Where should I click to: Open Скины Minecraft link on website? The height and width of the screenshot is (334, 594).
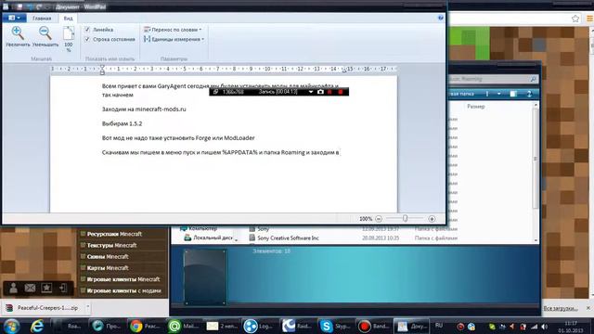tap(108, 257)
